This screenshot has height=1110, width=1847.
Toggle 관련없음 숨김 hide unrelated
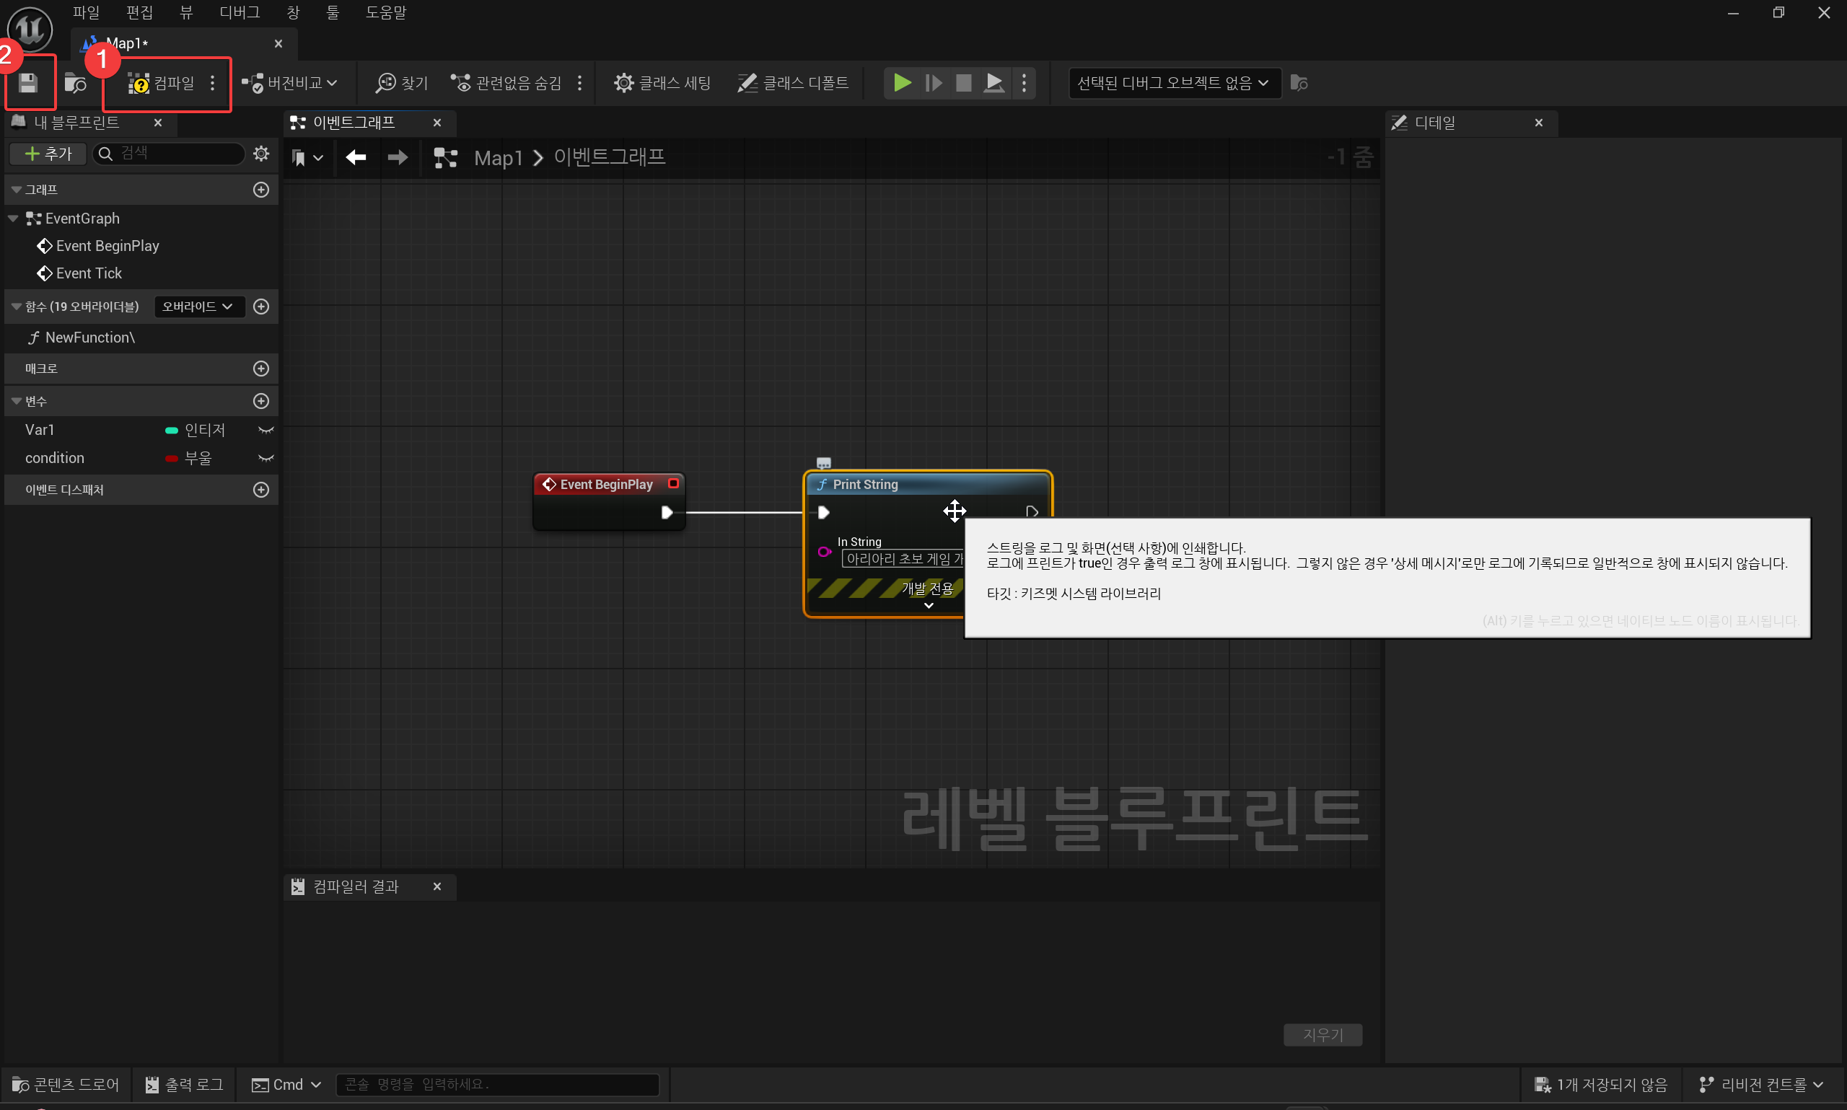pyautogui.click(x=506, y=83)
